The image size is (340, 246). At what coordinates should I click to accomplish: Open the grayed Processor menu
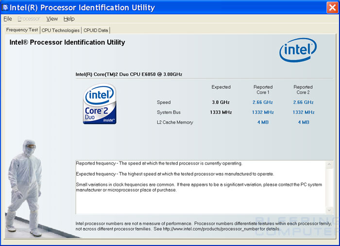click(29, 19)
